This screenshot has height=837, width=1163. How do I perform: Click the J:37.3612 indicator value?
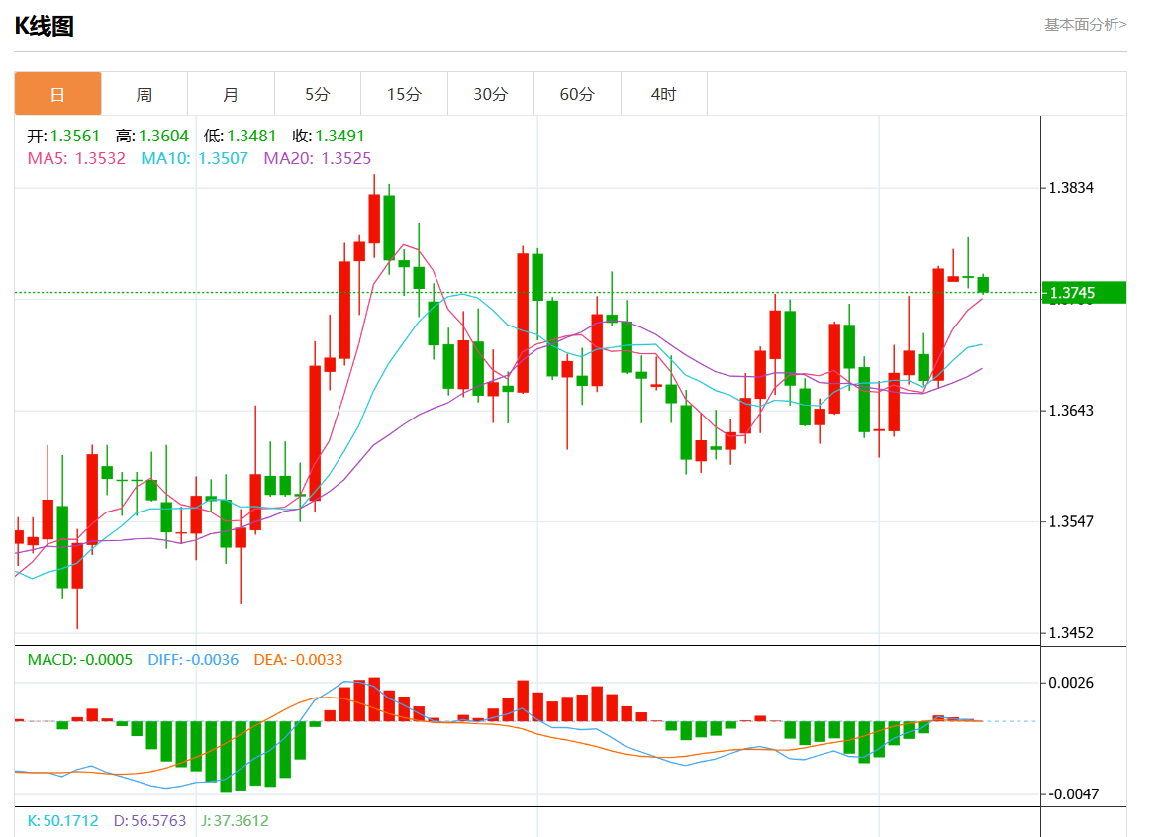pyautogui.click(x=236, y=821)
